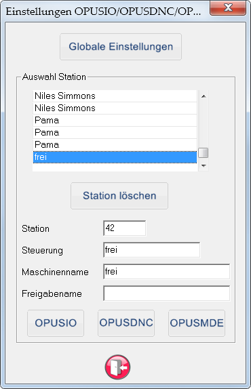
Task: Open the OPUSIO settings
Action: coord(56,323)
